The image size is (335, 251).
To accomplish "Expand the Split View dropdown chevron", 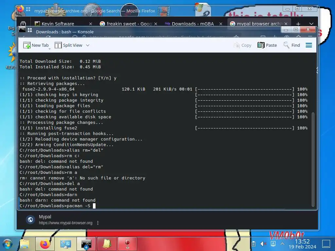I will coord(88,45).
